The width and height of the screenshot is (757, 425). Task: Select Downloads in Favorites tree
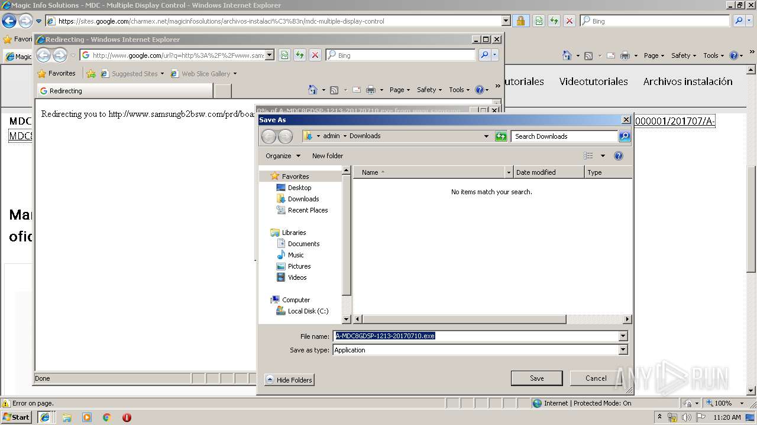tap(303, 199)
